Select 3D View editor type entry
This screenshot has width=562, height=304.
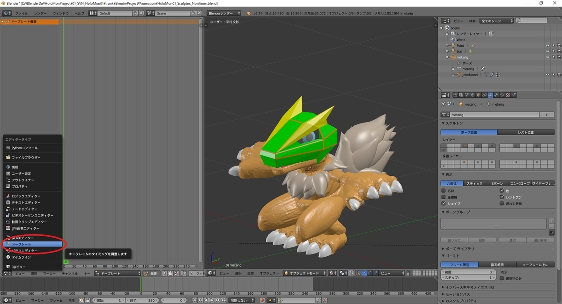click(x=33, y=267)
